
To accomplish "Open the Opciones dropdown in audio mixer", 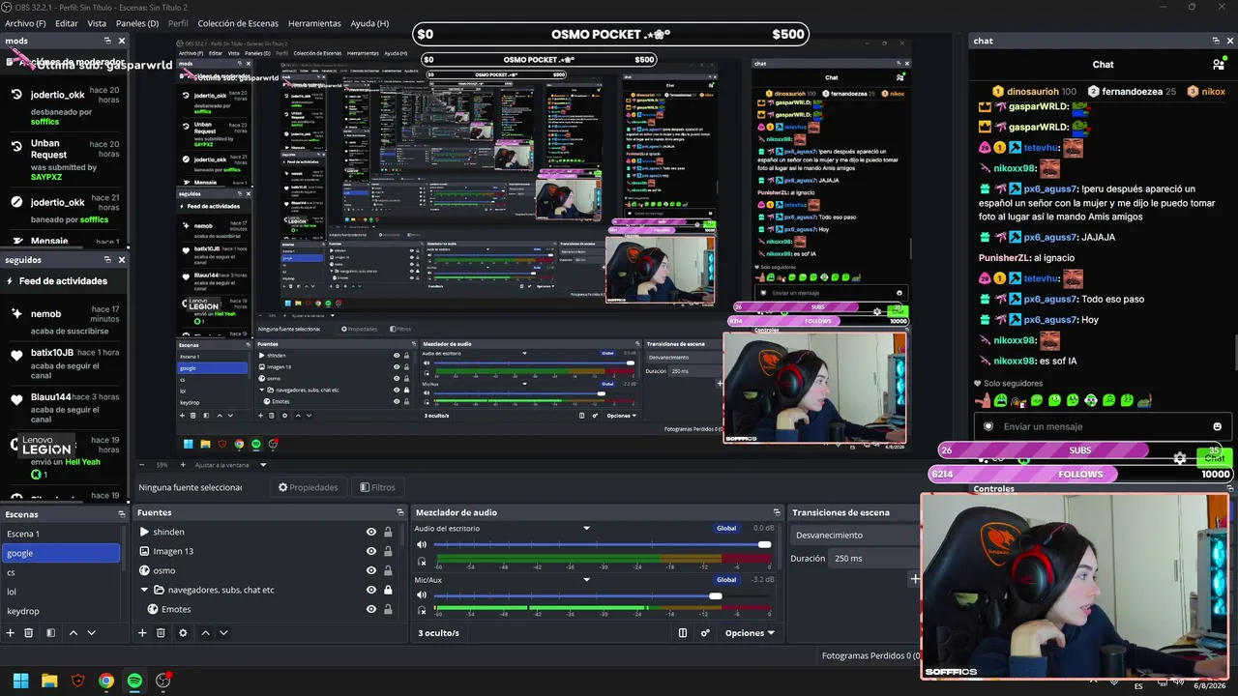I will point(750,633).
